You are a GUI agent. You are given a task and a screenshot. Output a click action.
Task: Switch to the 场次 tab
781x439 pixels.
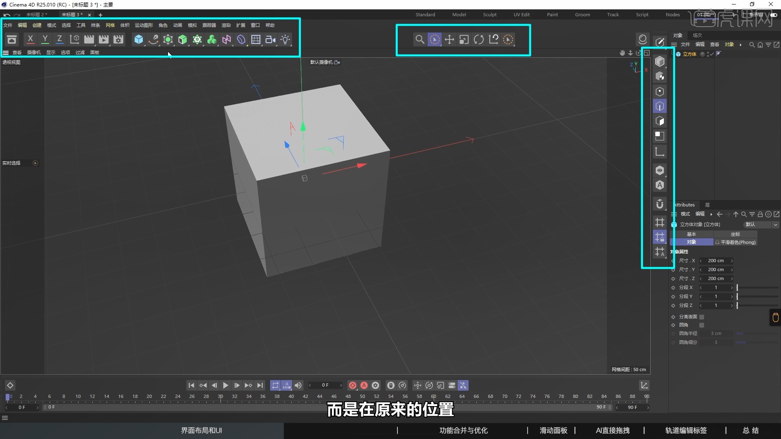697,35
